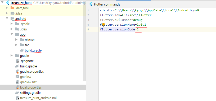This screenshot has width=216, height=101.
Task: Select the release folder
Action: coord(30,40)
